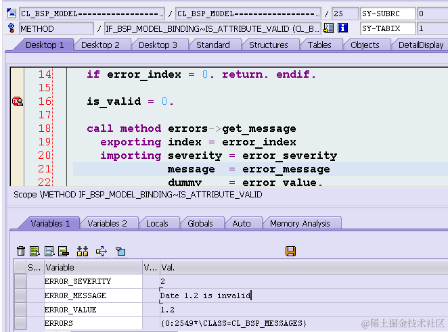This screenshot has height=332, width=448.
Task: Click the SY-TABIX field
Action: point(388,28)
